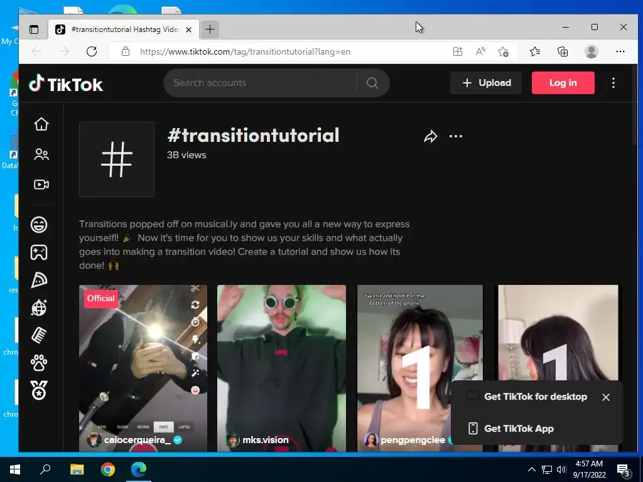This screenshot has width=643, height=482.
Task: Open TikTok header vertical dots menu
Action: point(613,83)
